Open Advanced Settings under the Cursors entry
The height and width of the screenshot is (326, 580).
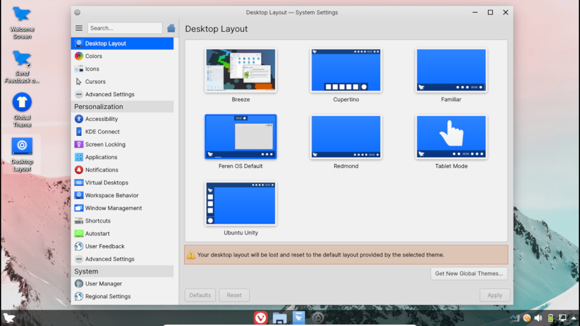(x=122, y=95)
